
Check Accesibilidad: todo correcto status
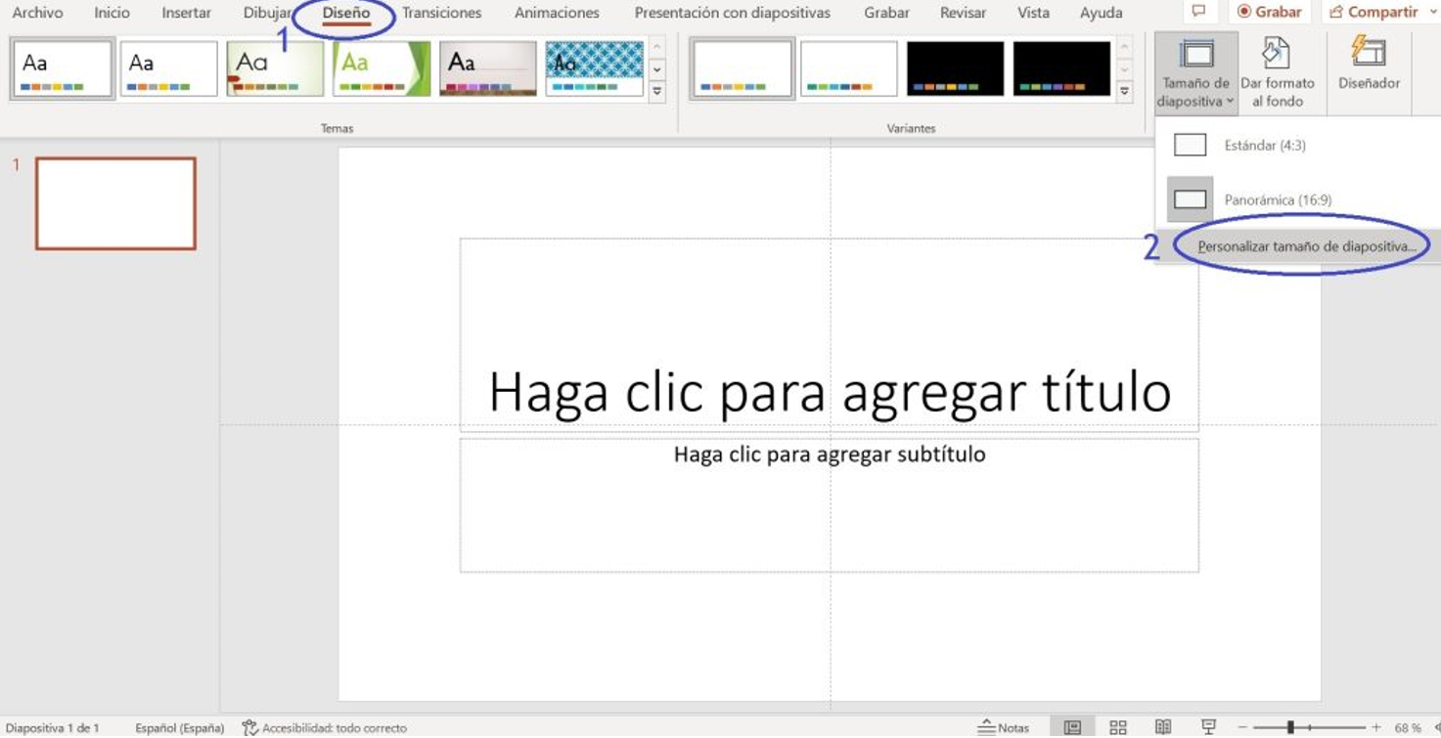pos(325,728)
